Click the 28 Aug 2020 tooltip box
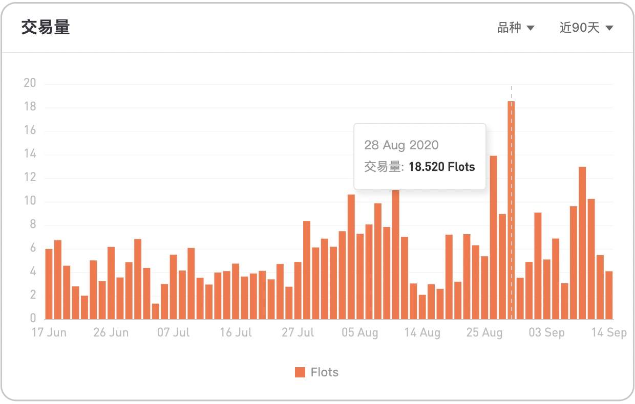 [420, 156]
